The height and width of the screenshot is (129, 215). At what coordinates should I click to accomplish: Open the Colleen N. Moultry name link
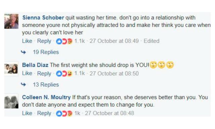46,97
